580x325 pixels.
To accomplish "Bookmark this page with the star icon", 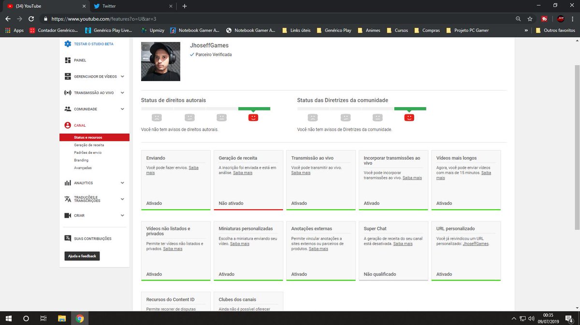I will pos(530,19).
